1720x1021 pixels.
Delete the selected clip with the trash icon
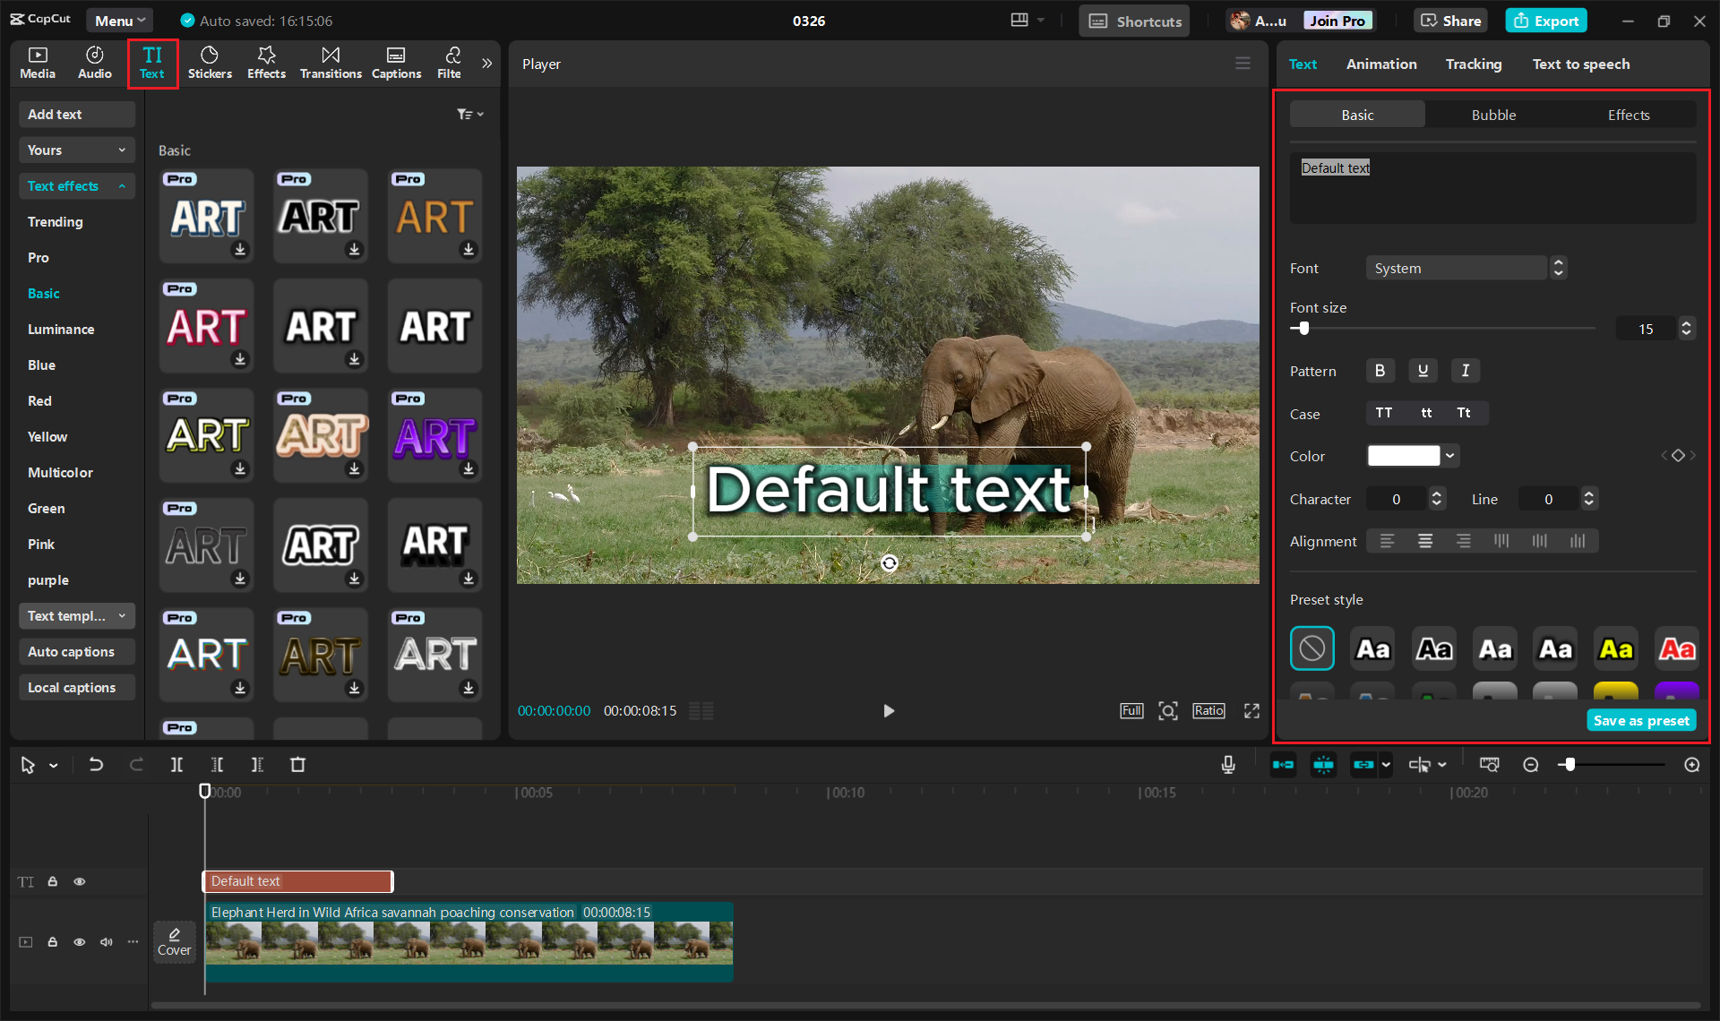pos(298,764)
